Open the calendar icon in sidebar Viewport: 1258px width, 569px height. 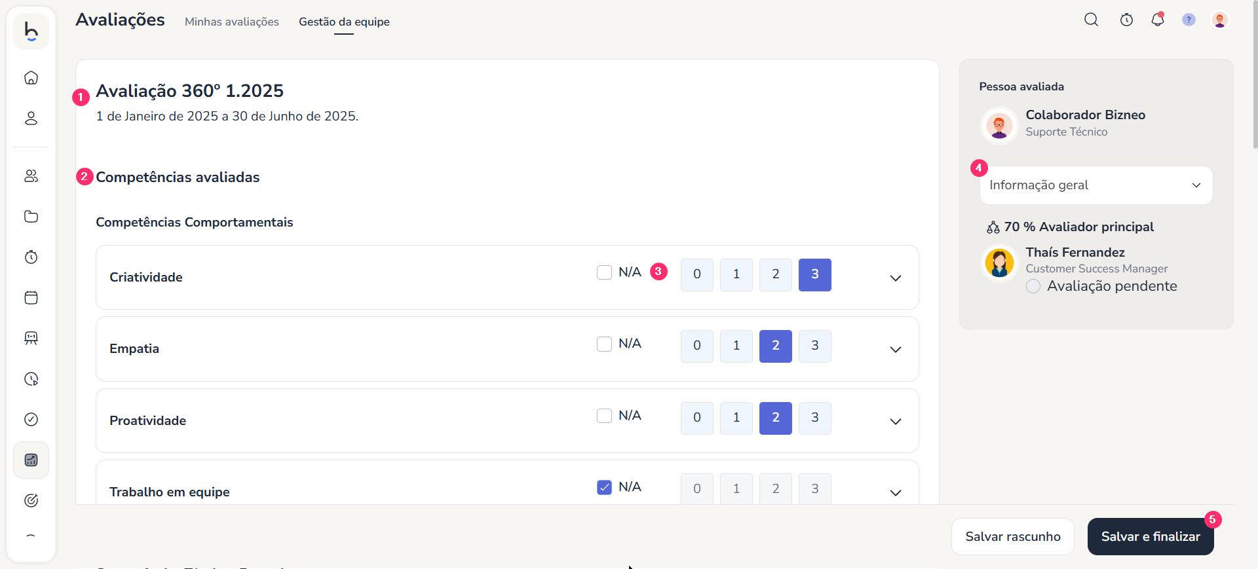coord(31,298)
